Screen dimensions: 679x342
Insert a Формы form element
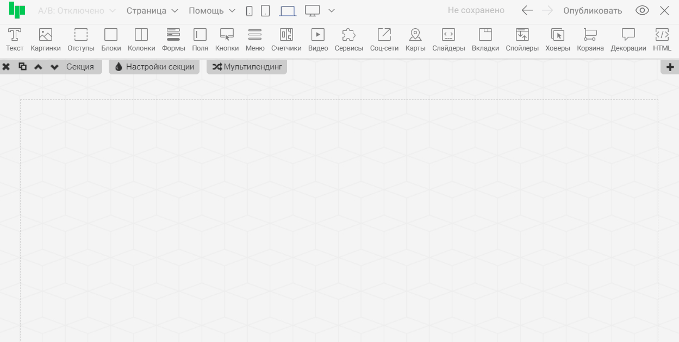[x=173, y=35]
